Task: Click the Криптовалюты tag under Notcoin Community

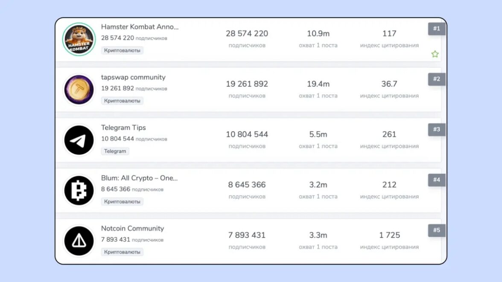Action: 122,252
